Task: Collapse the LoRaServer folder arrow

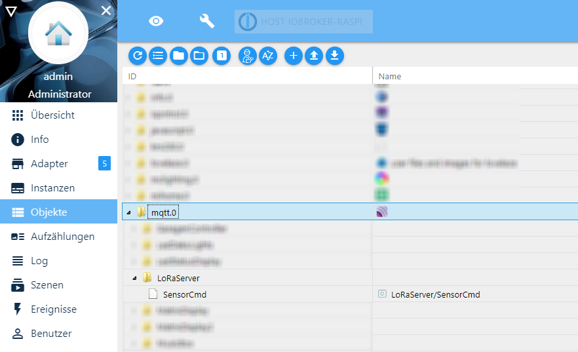Action: 134,278
